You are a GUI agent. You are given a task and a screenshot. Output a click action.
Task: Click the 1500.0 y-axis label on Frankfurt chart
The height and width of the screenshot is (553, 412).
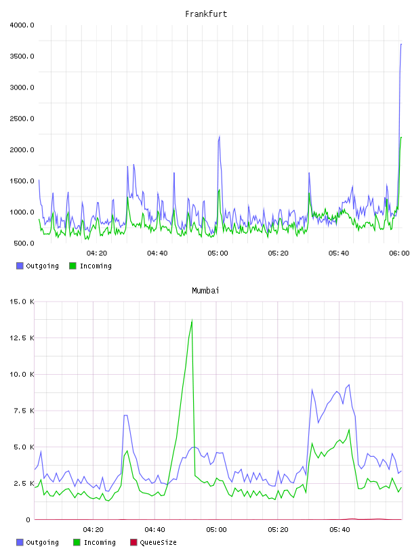(x=22, y=181)
